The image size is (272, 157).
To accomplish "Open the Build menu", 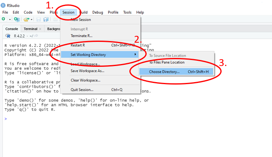I will [x=83, y=12].
